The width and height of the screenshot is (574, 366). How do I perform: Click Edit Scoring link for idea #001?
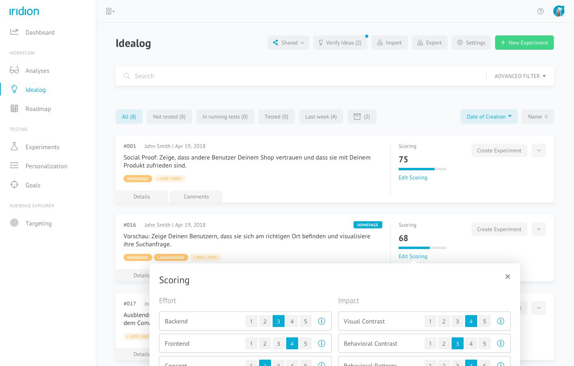coord(413,177)
